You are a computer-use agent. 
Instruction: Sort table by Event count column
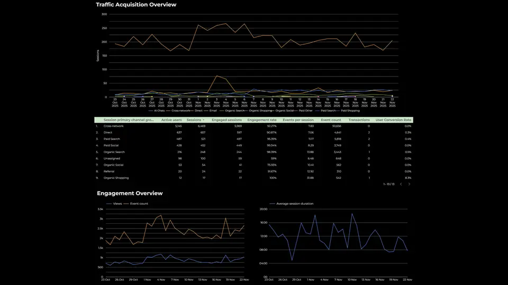[331, 120]
